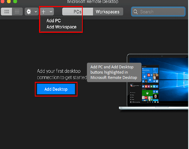The width and height of the screenshot is (189, 149).
Task: Click the Add Desktop button
Action: coord(56,89)
